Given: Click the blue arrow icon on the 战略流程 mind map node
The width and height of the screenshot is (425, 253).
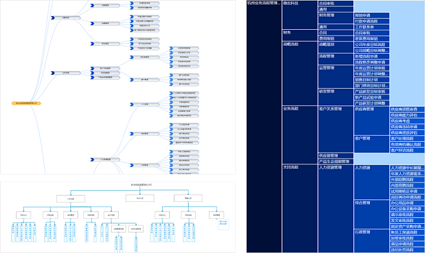Looking at the screenshot, I should 53,18.
